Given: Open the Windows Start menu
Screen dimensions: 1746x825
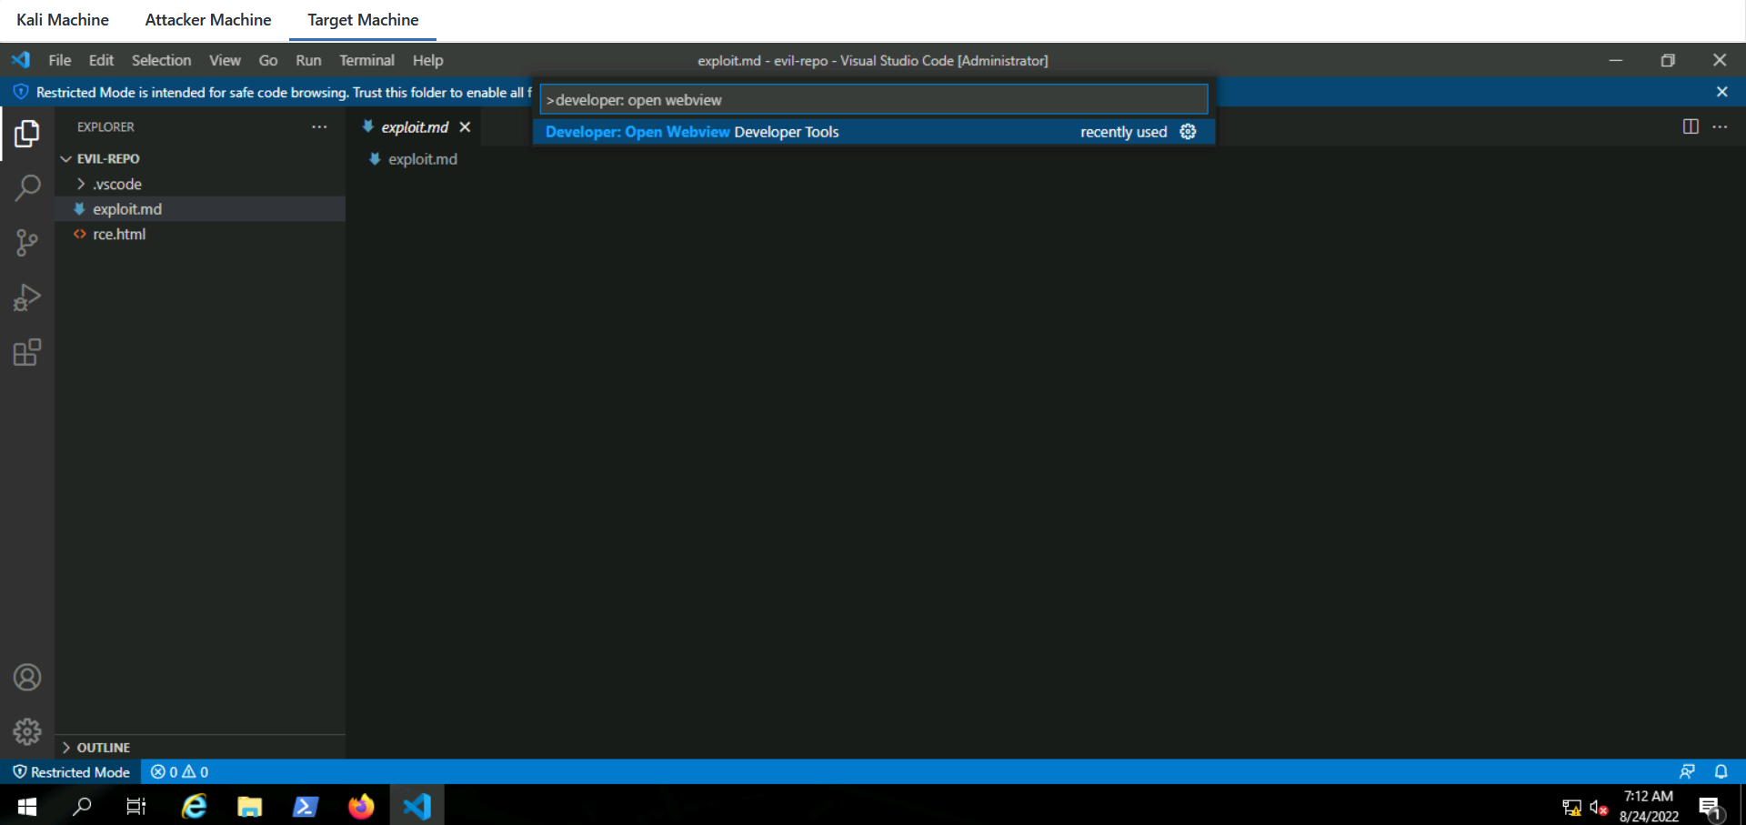Looking at the screenshot, I should pyautogui.click(x=27, y=806).
